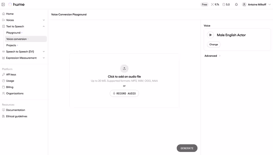273x155 pixels.
Task: Open Organizations page
Action: click(15, 93)
